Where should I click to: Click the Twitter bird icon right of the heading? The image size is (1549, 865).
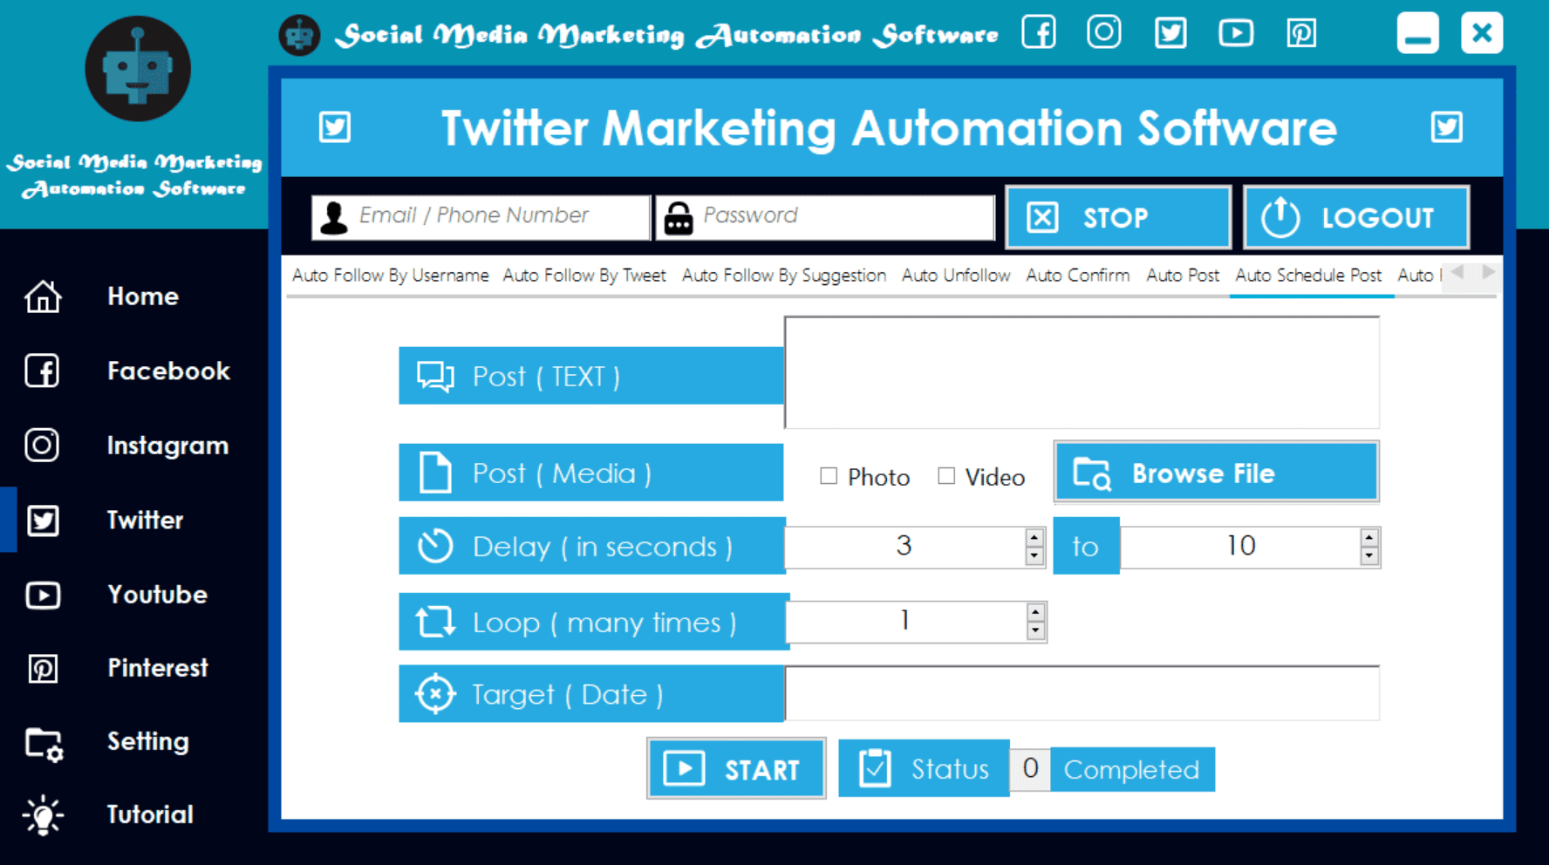(1447, 127)
